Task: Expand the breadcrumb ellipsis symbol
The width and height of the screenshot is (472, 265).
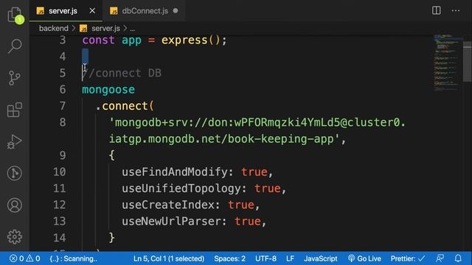Action: [x=133, y=29]
